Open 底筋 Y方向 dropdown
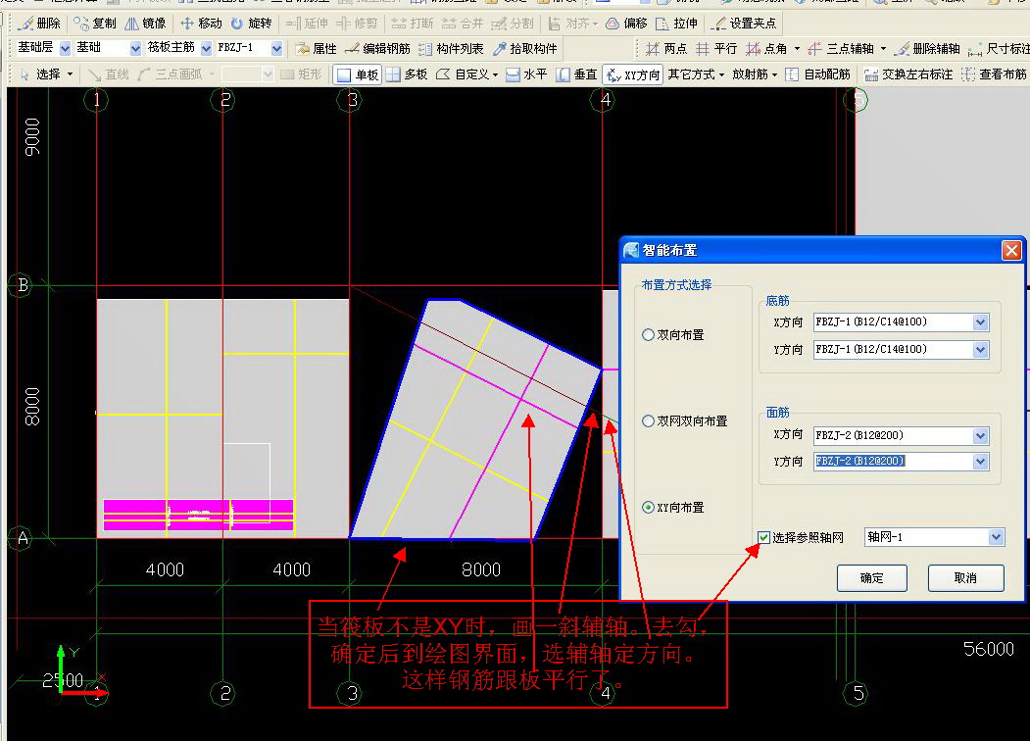The height and width of the screenshot is (741, 1030). 980,350
